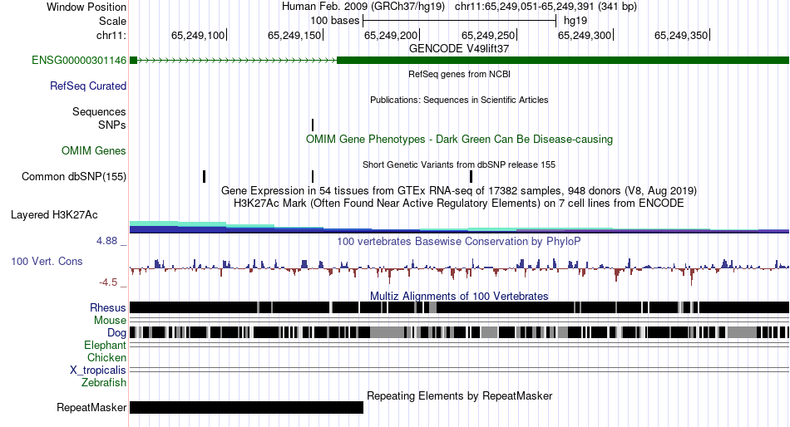Viewport: 790px width, 427px height.
Task: Click the H3K27Ac layered signal graph
Action: coord(459,227)
